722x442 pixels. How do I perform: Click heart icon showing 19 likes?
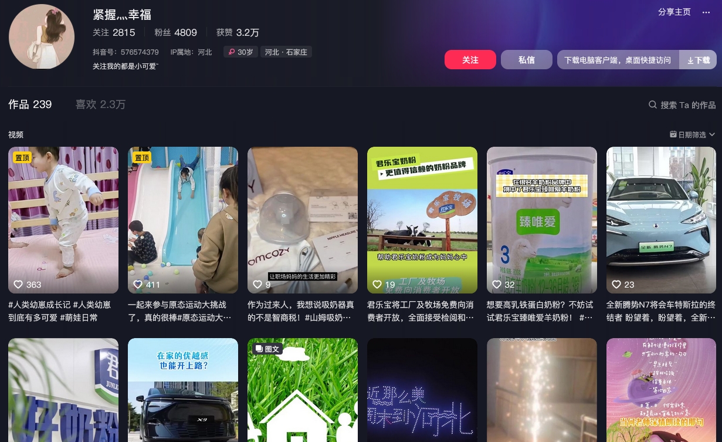point(377,284)
